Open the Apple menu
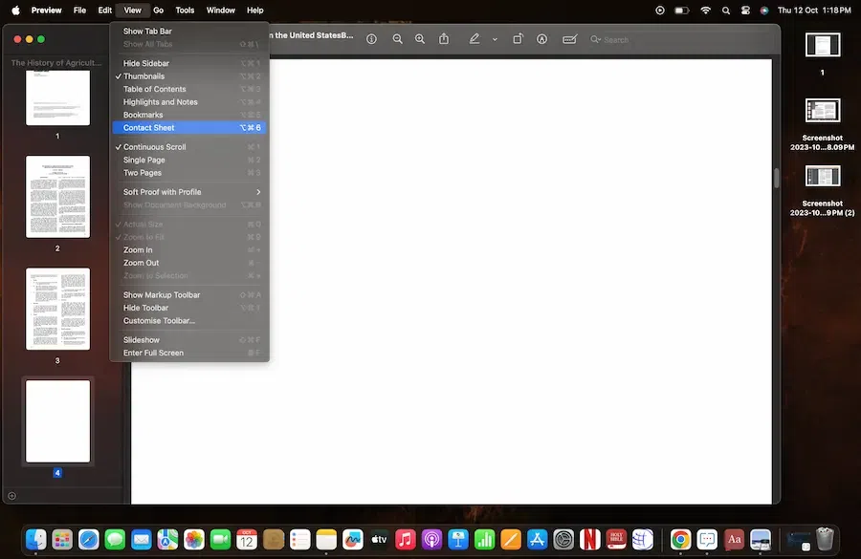861x559 pixels. [15, 10]
